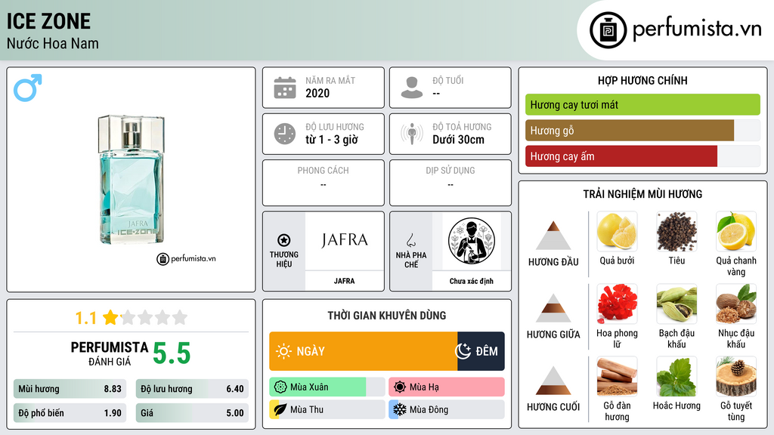774x435 pixels.
Task: Click the gold filled rating star
Action: point(110,317)
